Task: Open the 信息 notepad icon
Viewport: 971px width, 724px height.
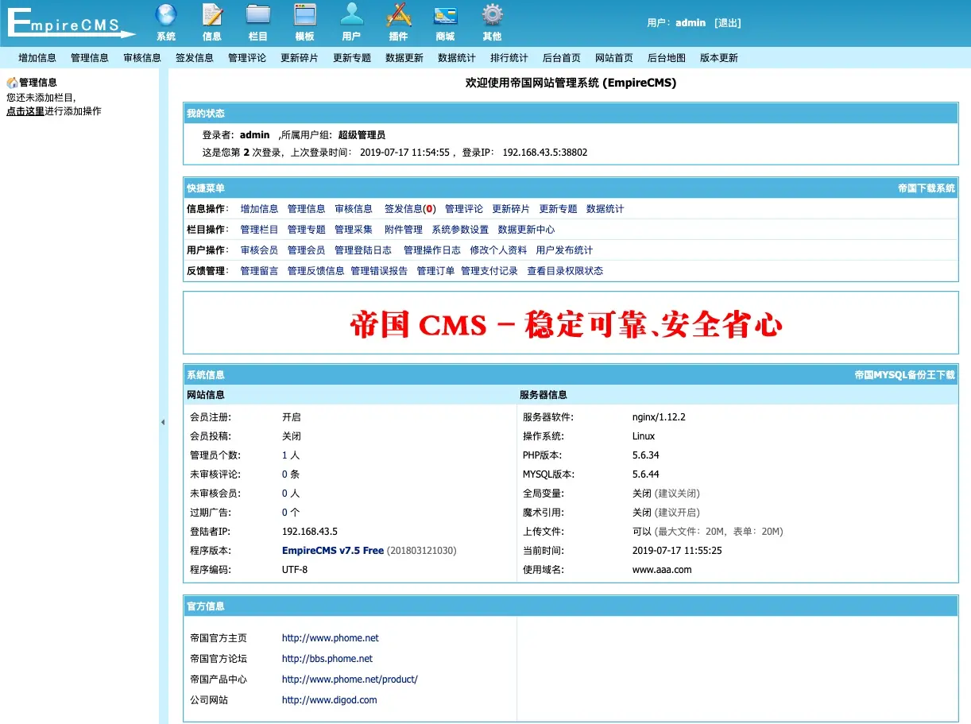Action: click(212, 21)
